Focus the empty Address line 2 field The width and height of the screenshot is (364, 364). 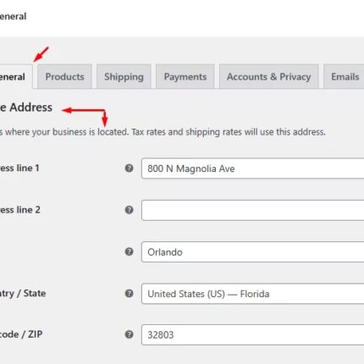pos(253,210)
